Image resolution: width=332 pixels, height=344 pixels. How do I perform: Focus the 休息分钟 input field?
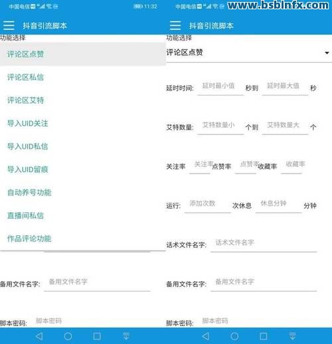pyautogui.click(x=279, y=205)
